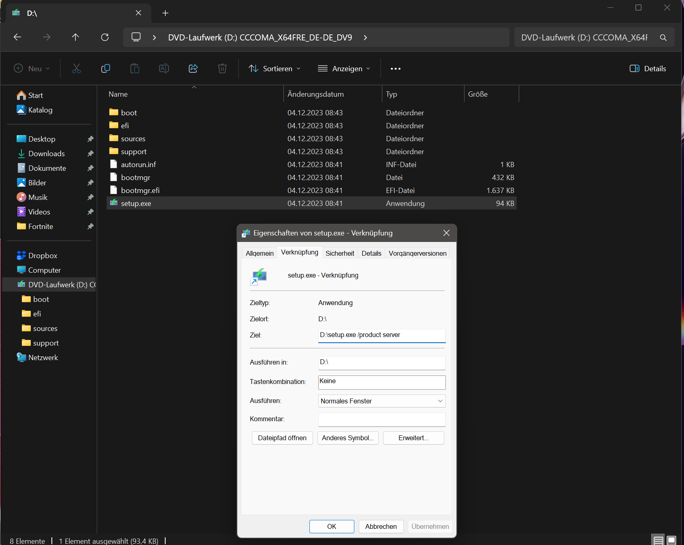Select the autorun.inf file row
Viewport: 684px width, 545px height.
[311, 164]
